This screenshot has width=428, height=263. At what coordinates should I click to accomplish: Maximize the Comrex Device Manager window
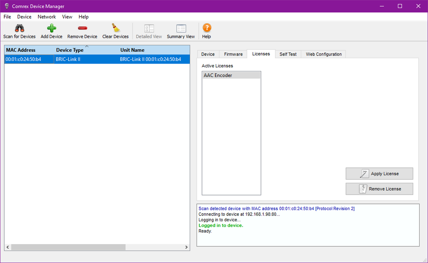(x=400, y=6)
